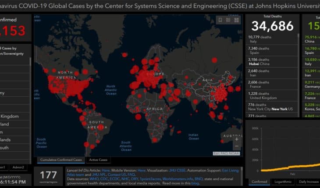Open the 1point3acres link
This screenshot has width=320, height=188.
(150, 179)
